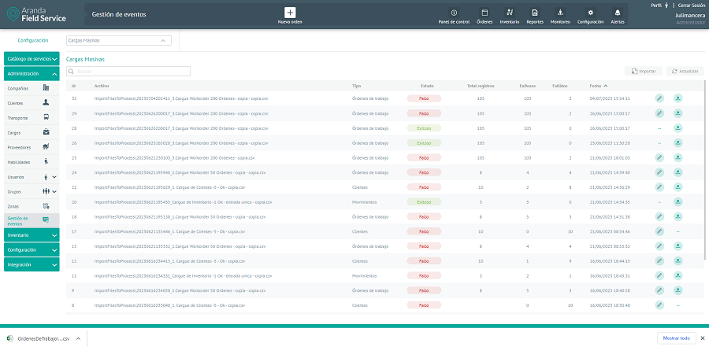Screen dimensions: 709x347
Task: Download file for import Id 15
Action: point(677,245)
